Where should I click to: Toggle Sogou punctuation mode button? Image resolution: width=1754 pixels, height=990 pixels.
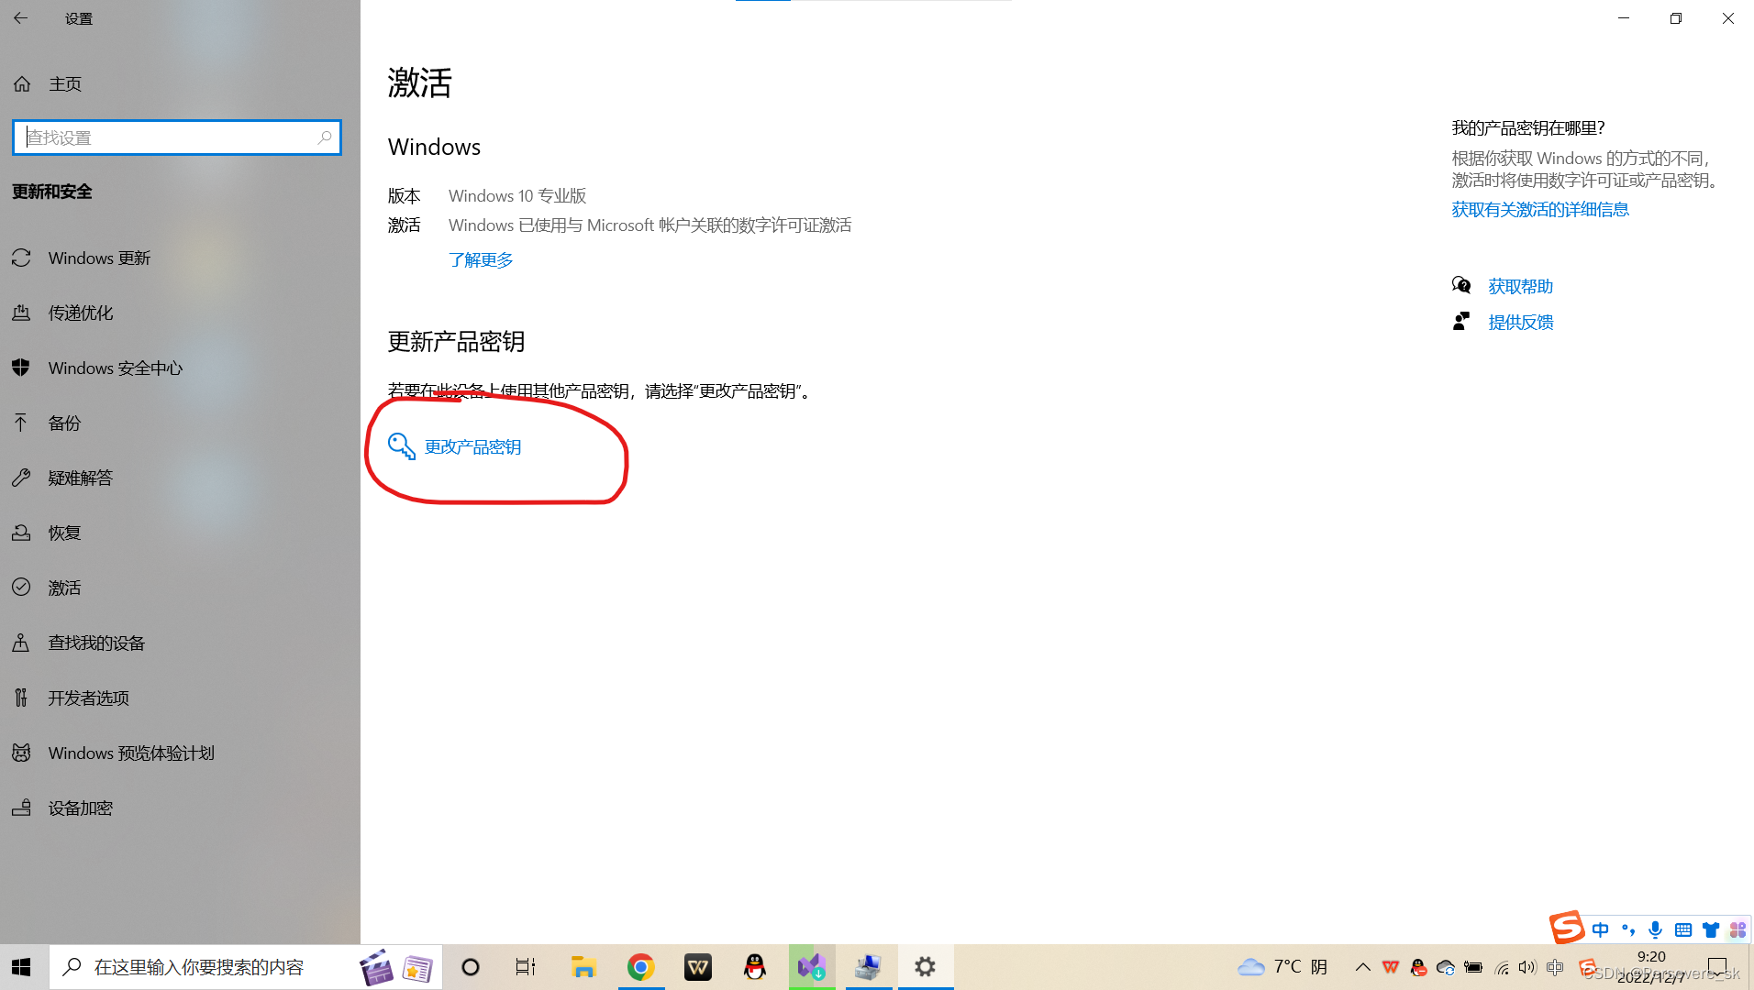(x=1628, y=929)
